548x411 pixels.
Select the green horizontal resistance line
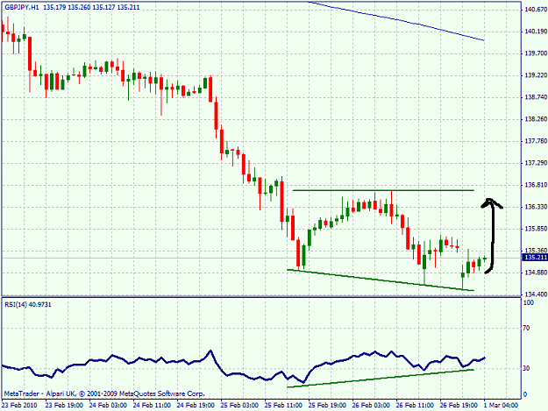pyautogui.click(x=383, y=190)
